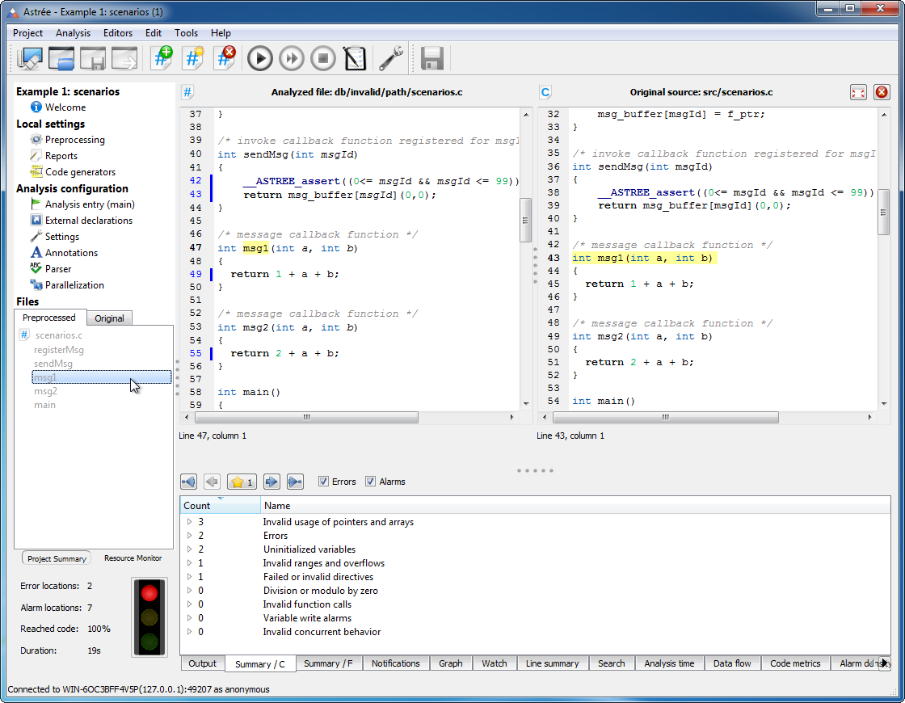Click the hash icon with yellow star
The width and height of the screenshot is (905, 703).
tap(193, 58)
